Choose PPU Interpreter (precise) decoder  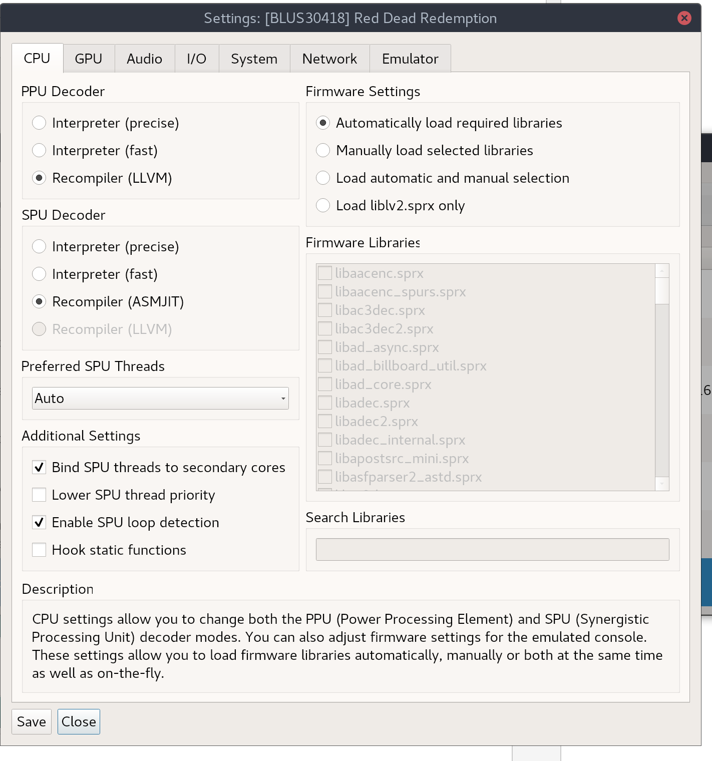pyautogui.click(x=106, y=123)
